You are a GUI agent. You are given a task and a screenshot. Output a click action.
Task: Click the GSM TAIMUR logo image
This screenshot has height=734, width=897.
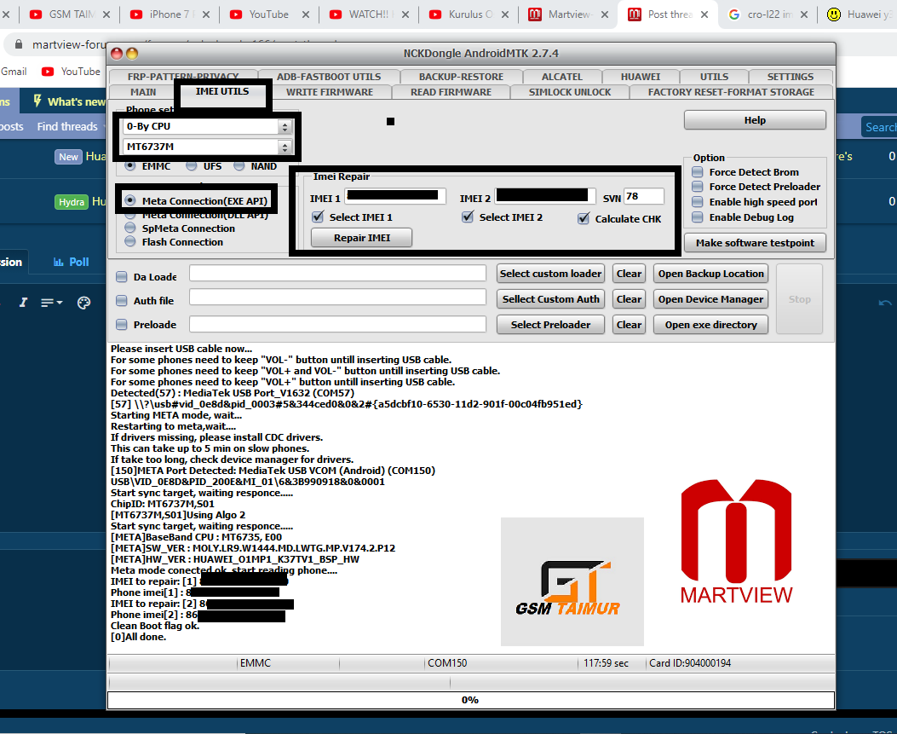(x=572, y=581)
